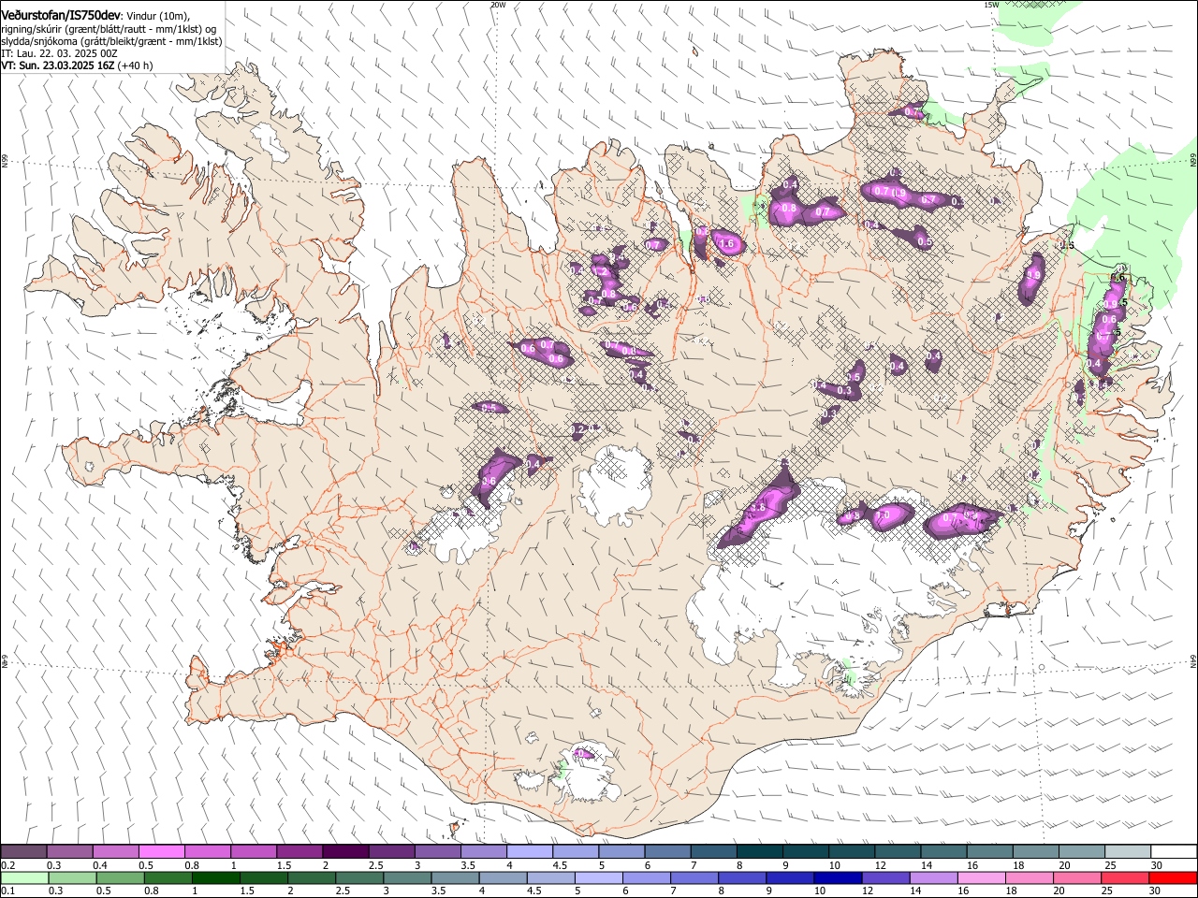Viewport: 1198px width, 898px height.
Task: Select the 14–16 light violet rain swatch
Action: 932,878
